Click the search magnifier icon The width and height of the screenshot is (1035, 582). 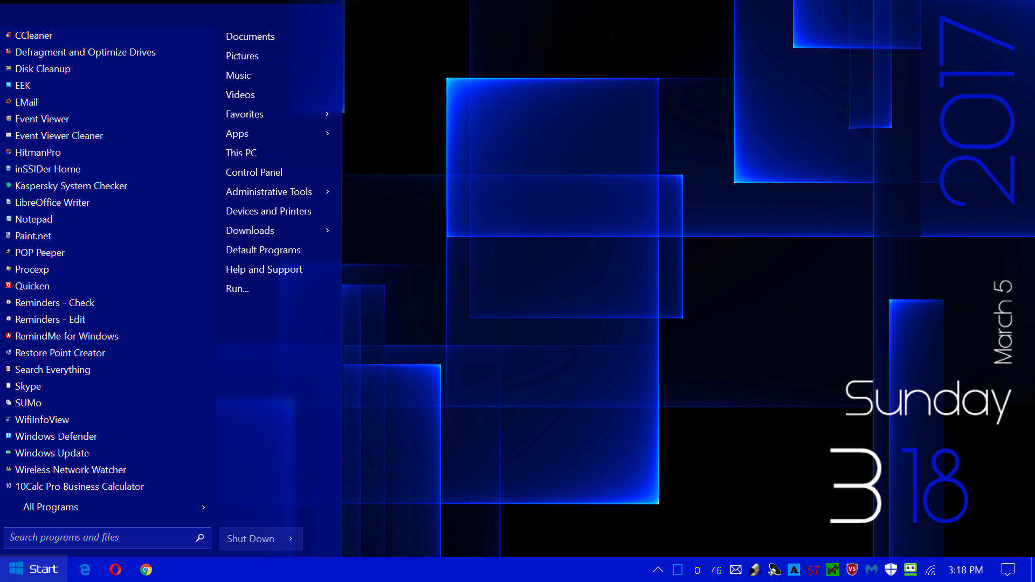[x=199, y=538]
